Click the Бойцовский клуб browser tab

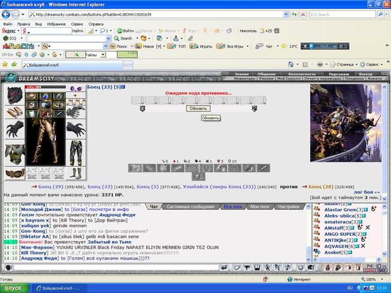pyautogui.click(x=72, y=65)
